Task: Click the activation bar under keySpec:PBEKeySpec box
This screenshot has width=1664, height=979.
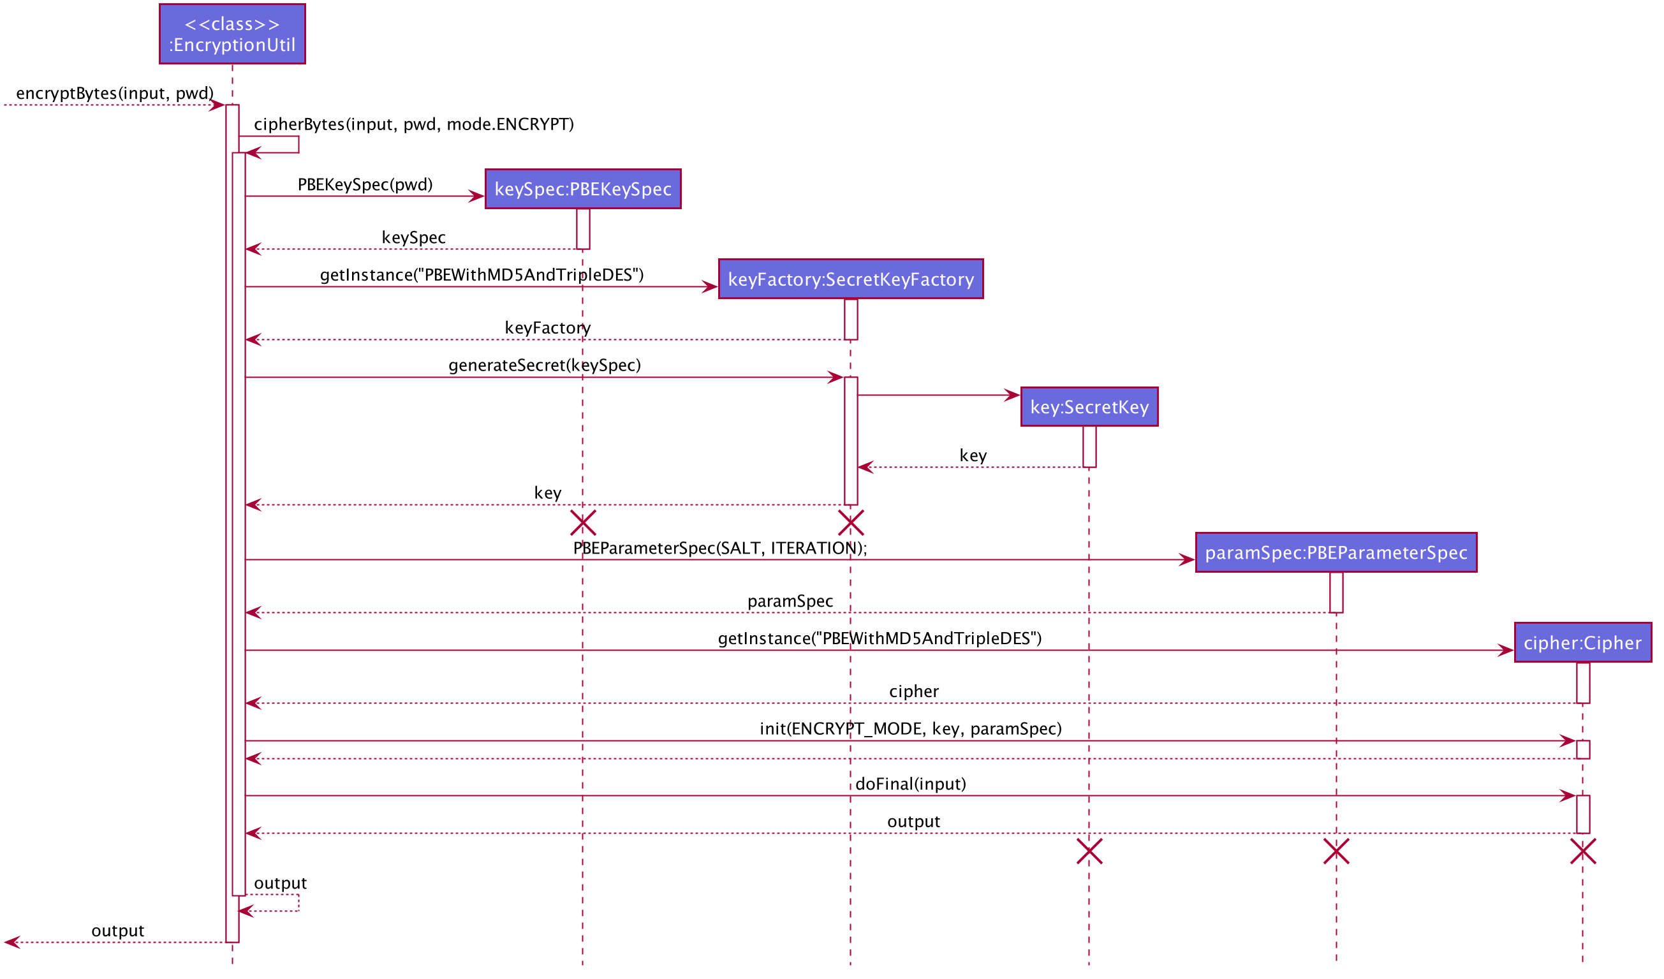Action: click(x=584, y=230)
